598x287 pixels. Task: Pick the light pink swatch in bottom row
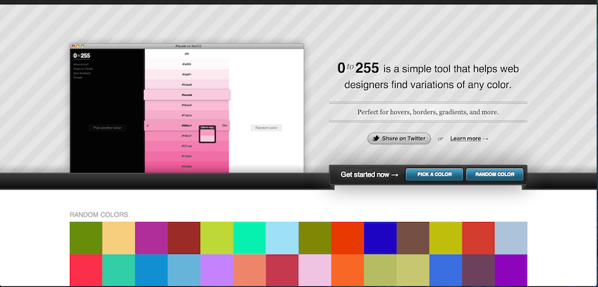[x=315, y=270]
